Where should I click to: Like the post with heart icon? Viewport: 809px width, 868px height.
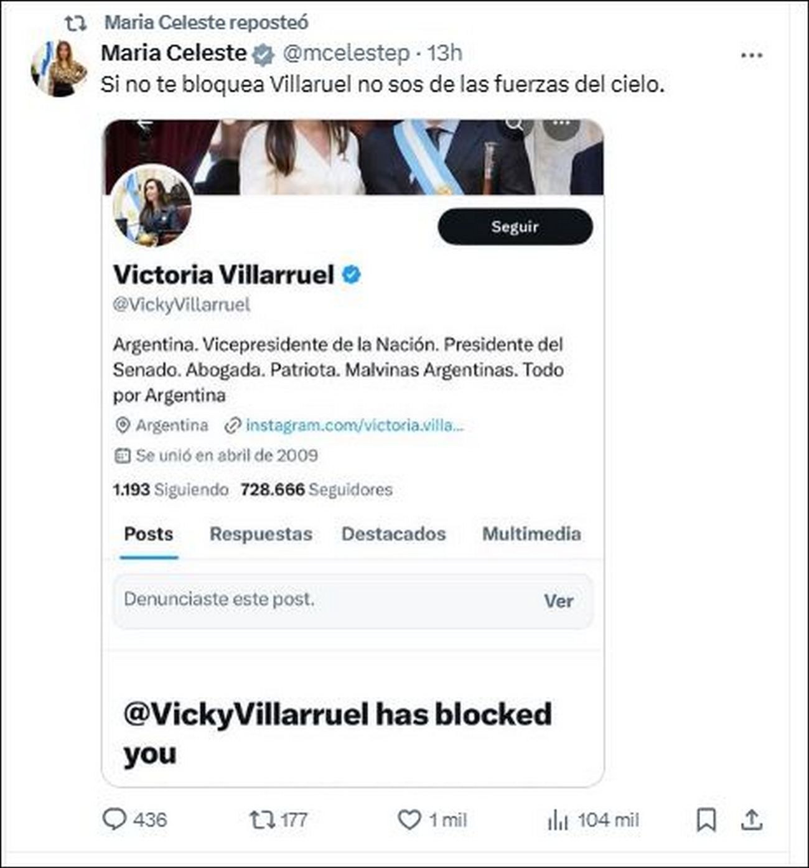pos(409,819)
